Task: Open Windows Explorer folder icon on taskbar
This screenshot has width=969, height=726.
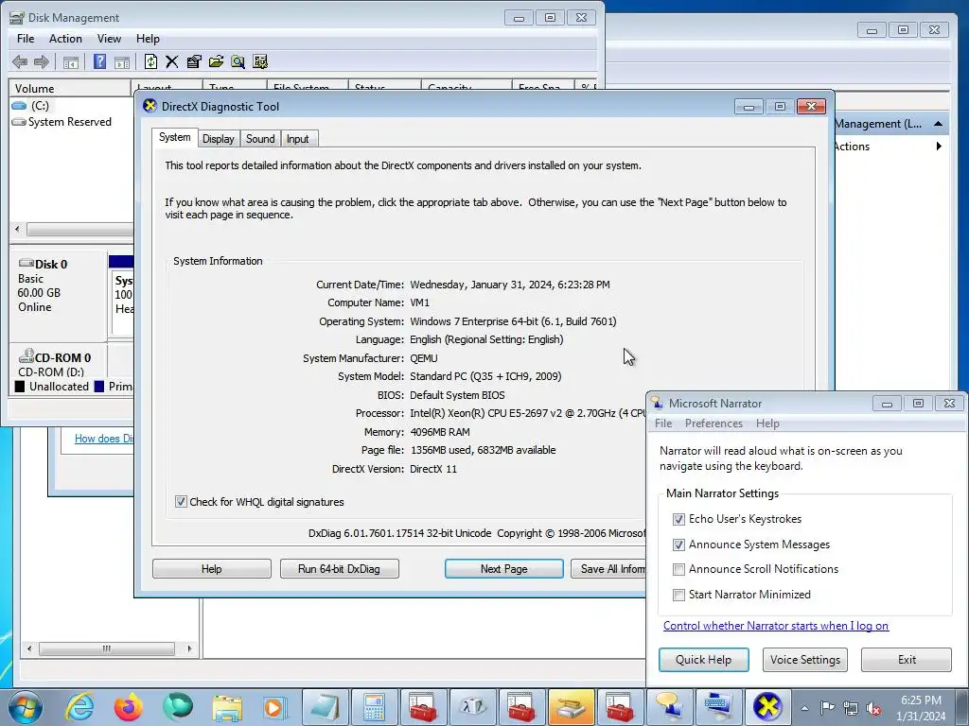Action: (226, 707)
